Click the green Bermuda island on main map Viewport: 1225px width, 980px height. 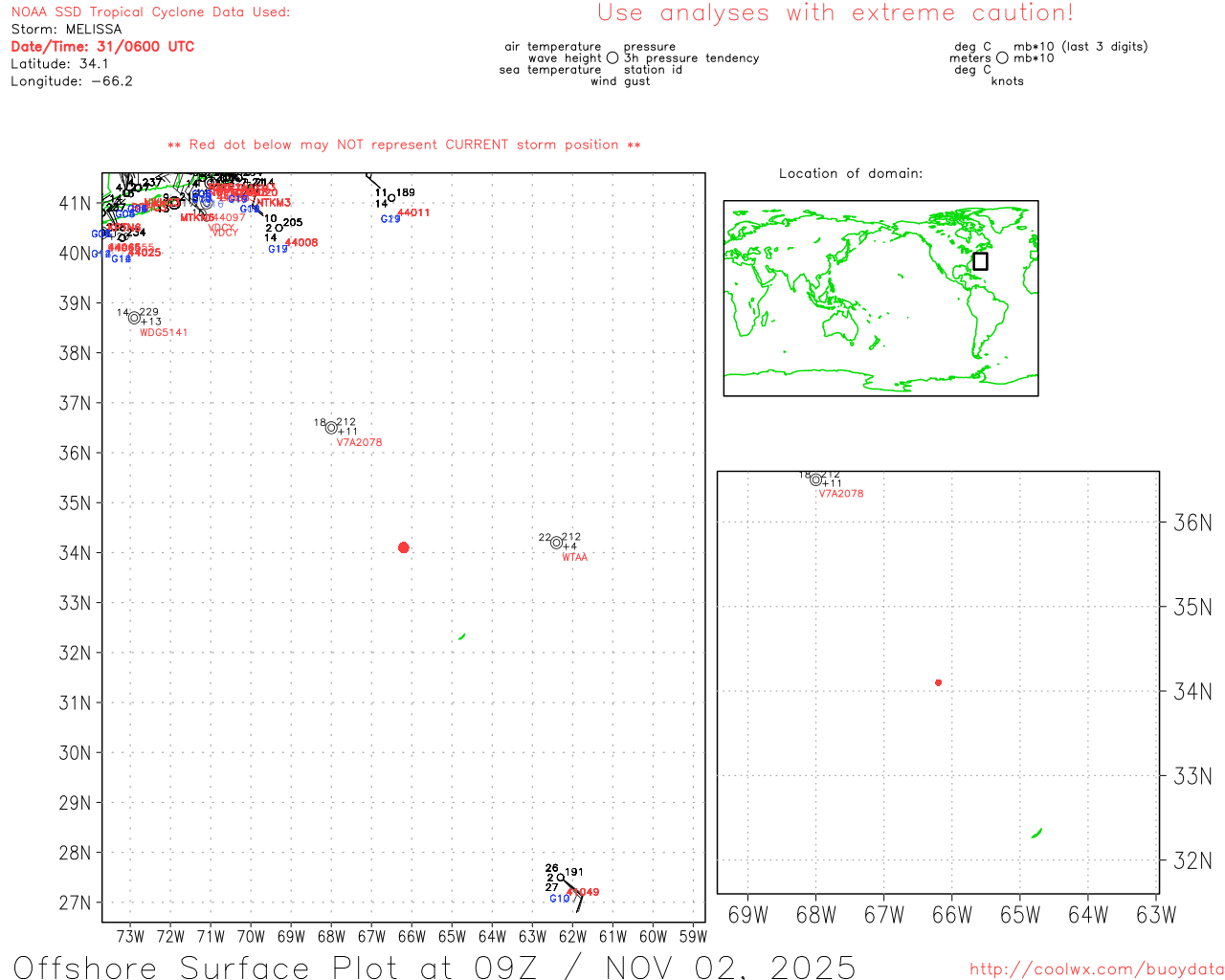pyautogui.click(x=462, y=636)
